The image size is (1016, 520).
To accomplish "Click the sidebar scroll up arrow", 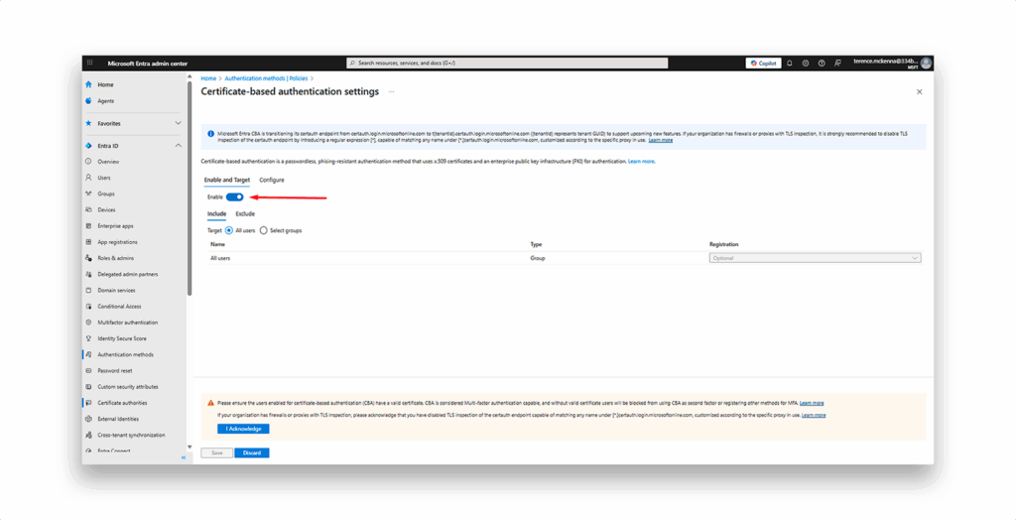I will (x=190, y=77).
